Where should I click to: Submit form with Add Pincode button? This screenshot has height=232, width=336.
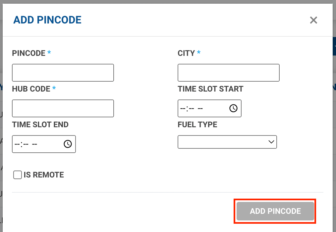click(275, 211)
